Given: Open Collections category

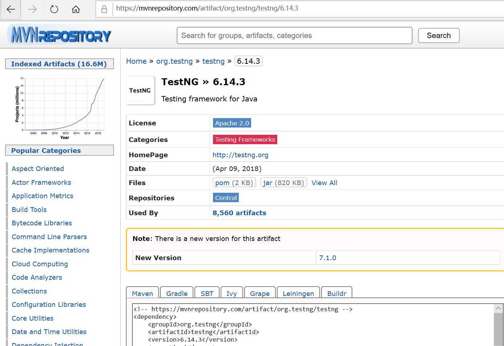Looking at the screenshot, I should [x=29, y=291].
